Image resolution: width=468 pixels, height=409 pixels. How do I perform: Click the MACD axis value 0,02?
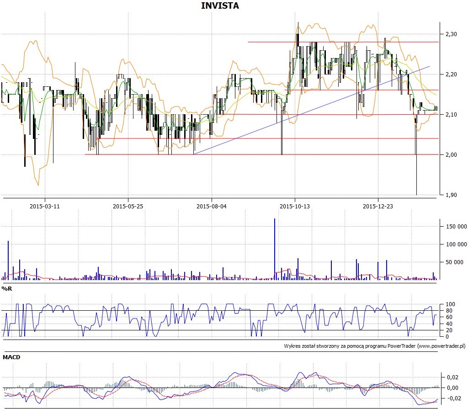(x=452, y=377)
